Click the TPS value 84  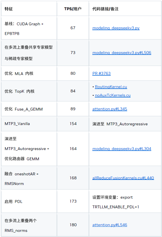(73, 91)
